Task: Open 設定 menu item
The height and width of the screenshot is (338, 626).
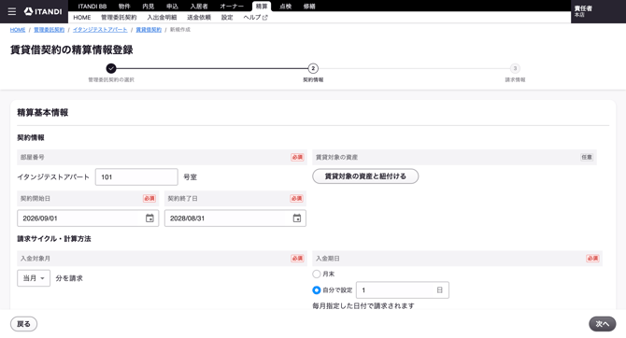Action: point(227,18)
